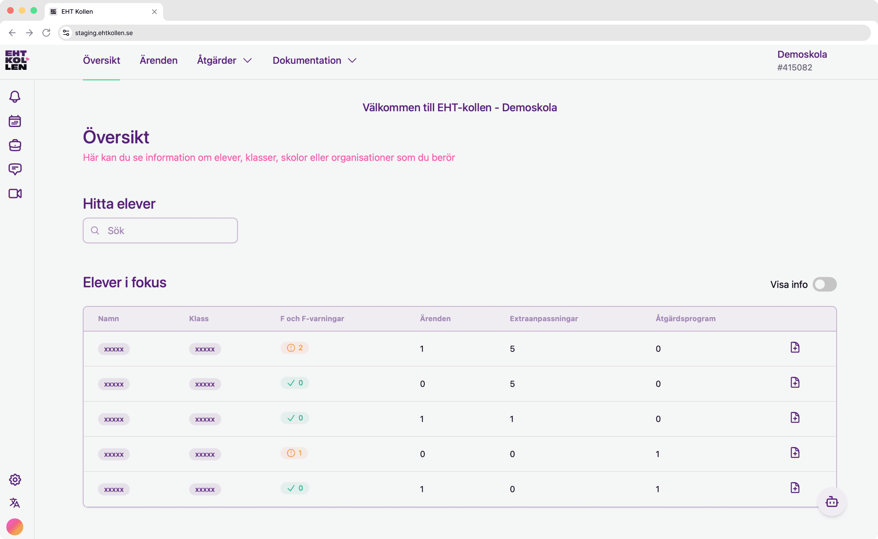The height and width of the screenshot is (539, 878).
Task: Switch to the Ärenden tab
Action: [x=159, y=61]
